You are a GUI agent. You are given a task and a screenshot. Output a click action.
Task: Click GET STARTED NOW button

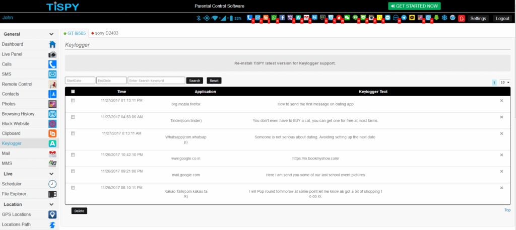pyautogui.click(x=414, y=6)
